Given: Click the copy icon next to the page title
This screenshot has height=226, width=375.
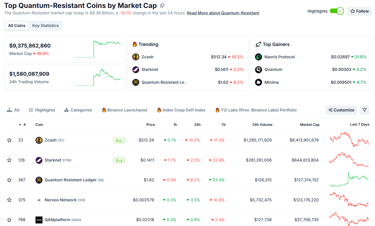Looking at the screenshot, I should (x=162, y=5).
